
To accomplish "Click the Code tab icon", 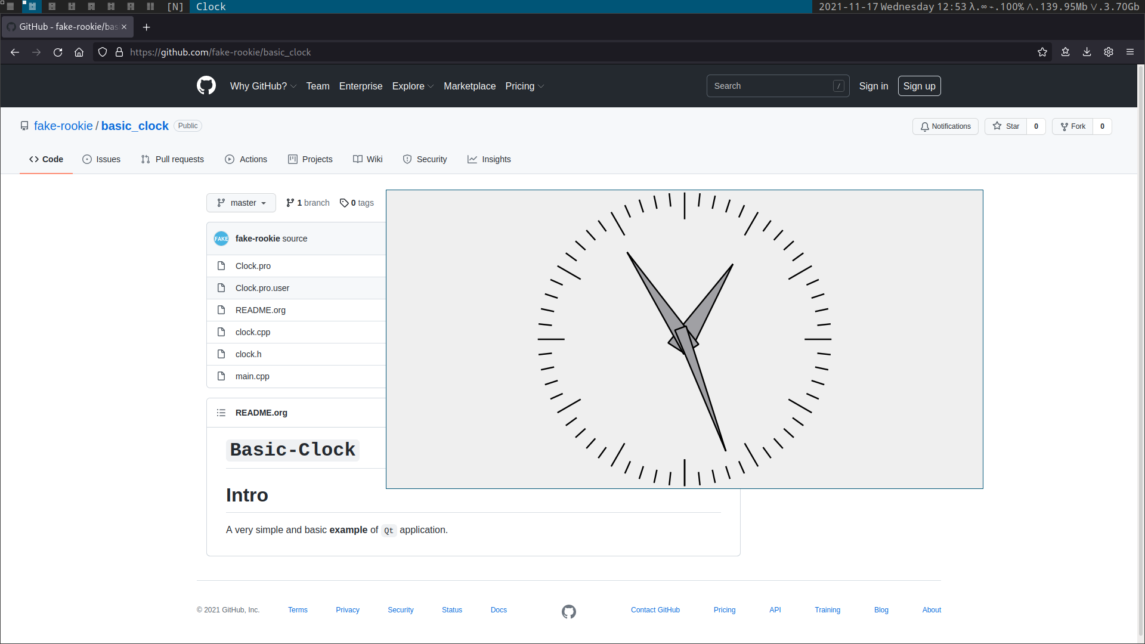I will point(34,159).
